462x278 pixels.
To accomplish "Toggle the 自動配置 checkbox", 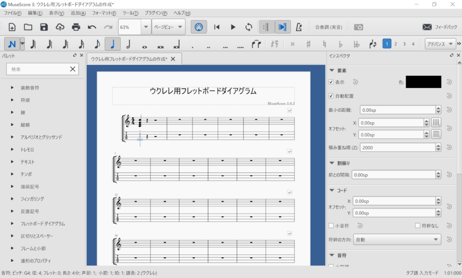I will pyautogui.click(x=331, y=96).
